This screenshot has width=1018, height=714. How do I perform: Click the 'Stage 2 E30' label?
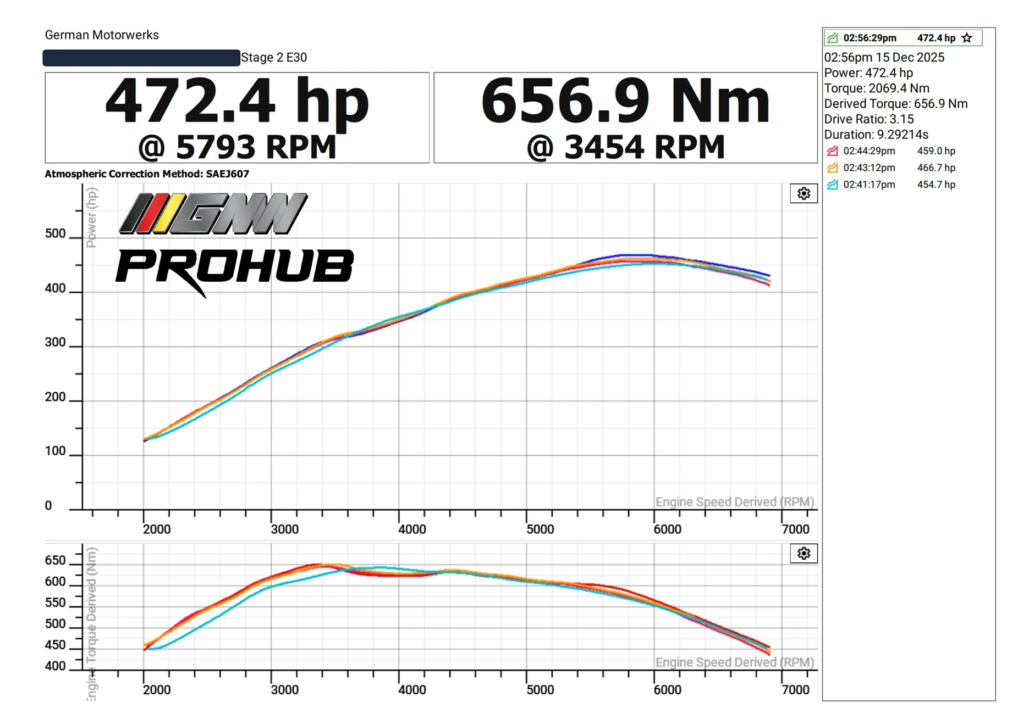274,58
